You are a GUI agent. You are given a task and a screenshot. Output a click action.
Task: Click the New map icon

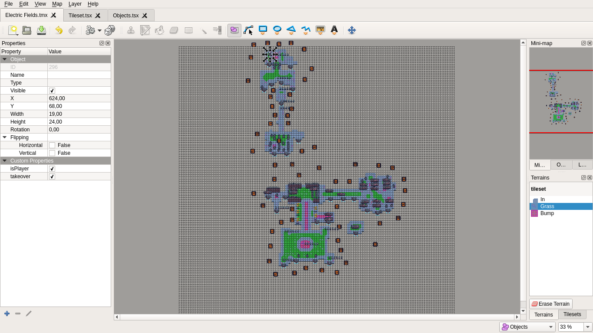[13, 30]
